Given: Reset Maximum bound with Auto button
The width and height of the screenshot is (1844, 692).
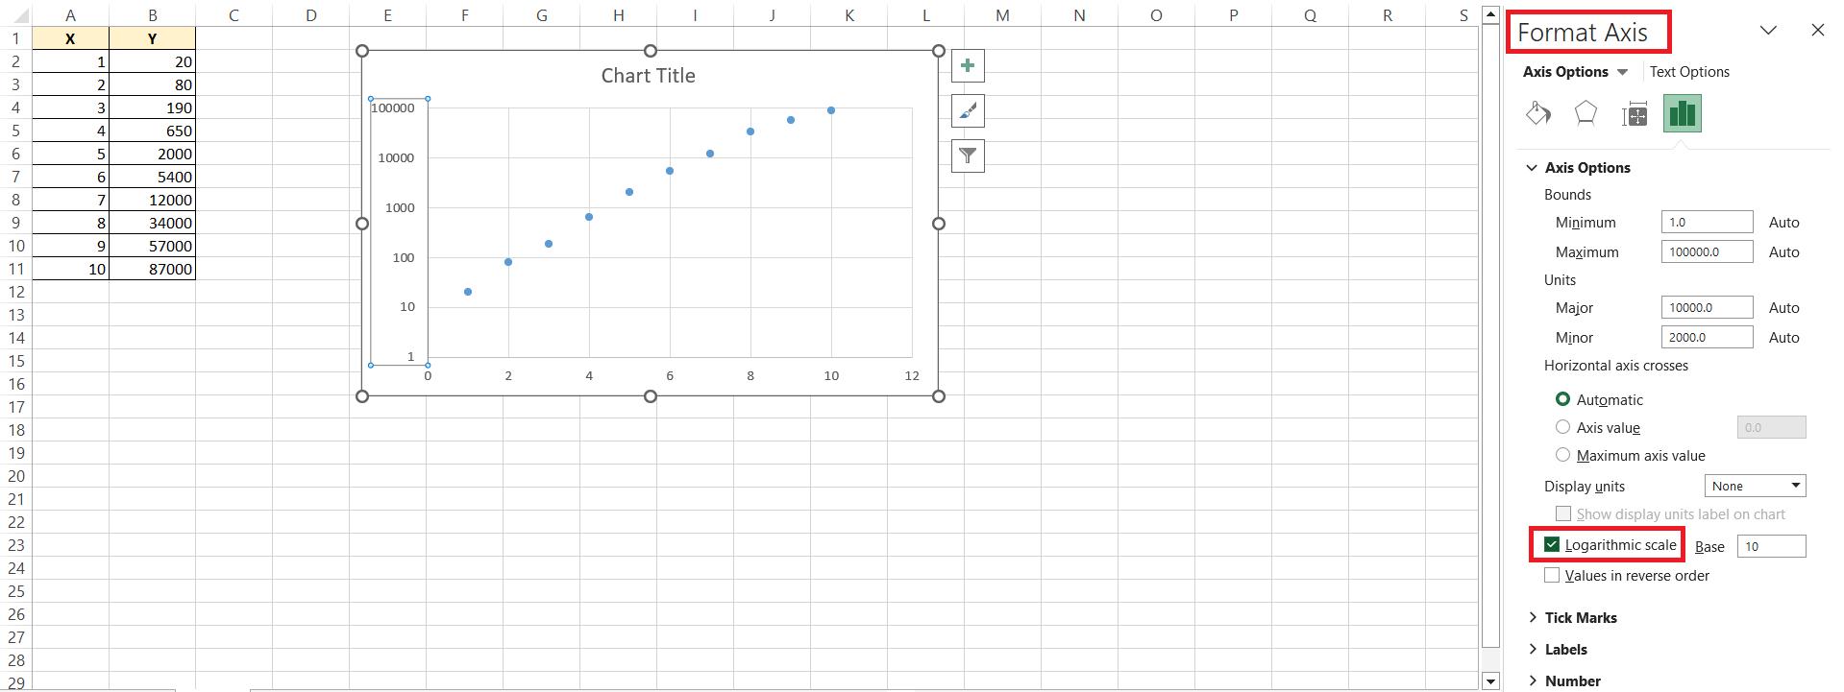Looking at the screenshot, I should [x=1783, y=252].
